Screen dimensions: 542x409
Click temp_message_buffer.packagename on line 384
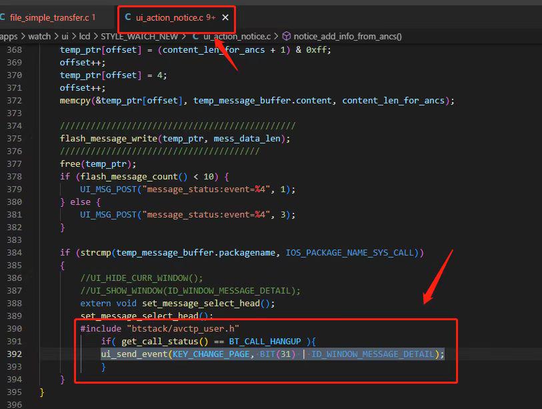tap(195, 253)
